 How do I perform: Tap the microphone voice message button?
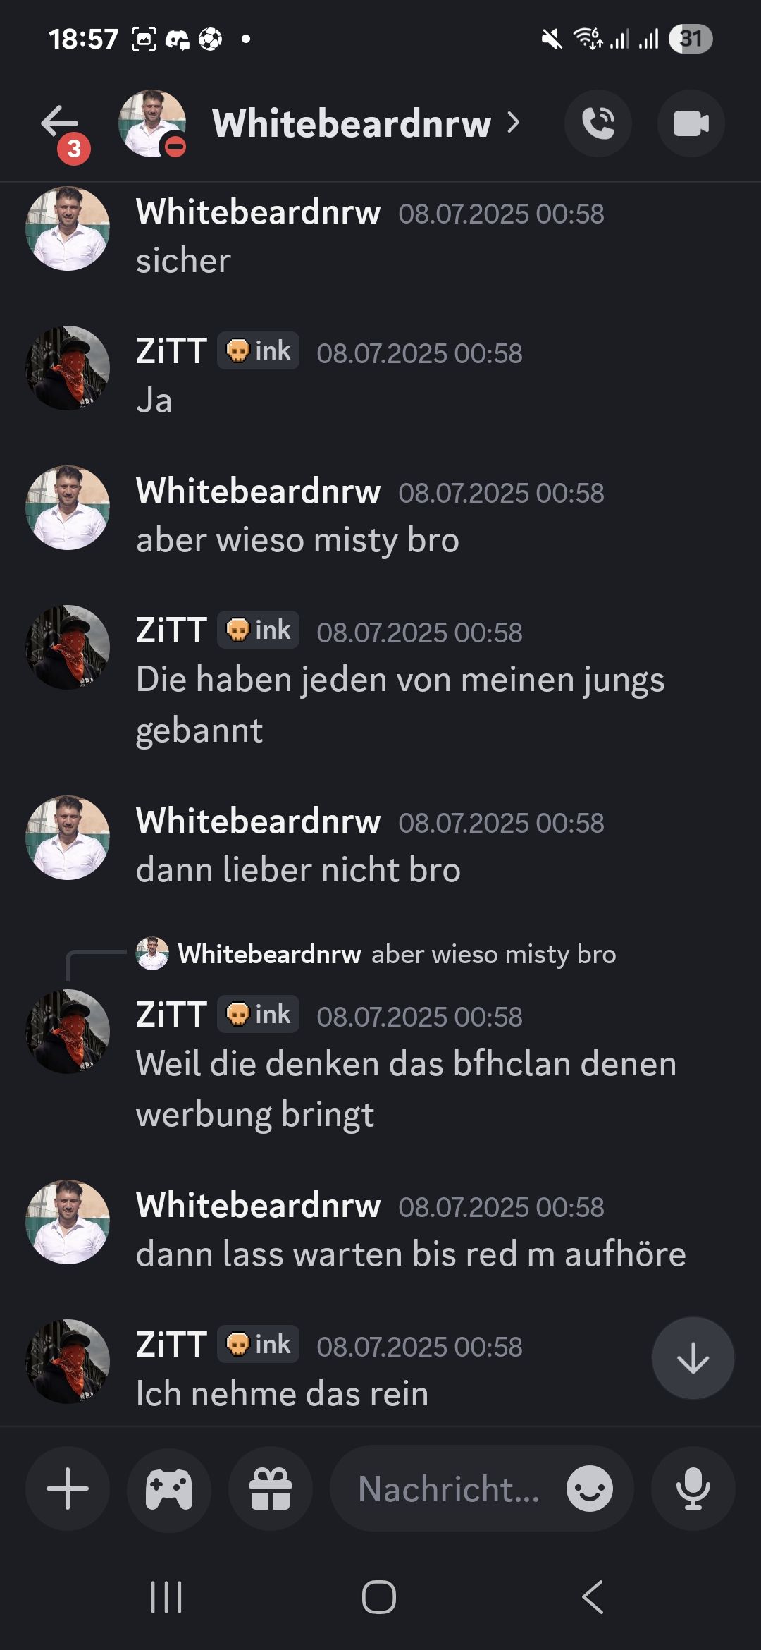693,1489
